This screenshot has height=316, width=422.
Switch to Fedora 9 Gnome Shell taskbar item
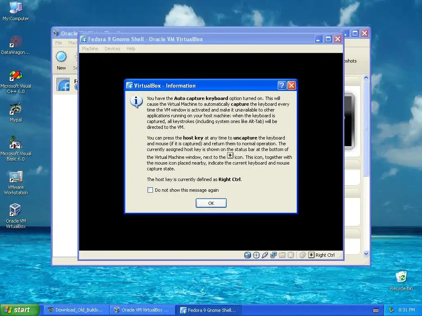[209, 310]
